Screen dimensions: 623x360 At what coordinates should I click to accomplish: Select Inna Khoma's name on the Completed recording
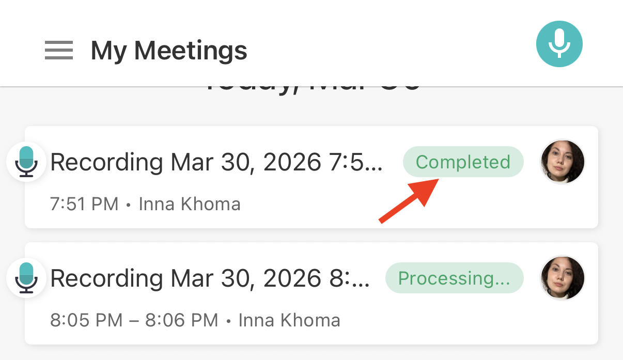click(190, 204)
